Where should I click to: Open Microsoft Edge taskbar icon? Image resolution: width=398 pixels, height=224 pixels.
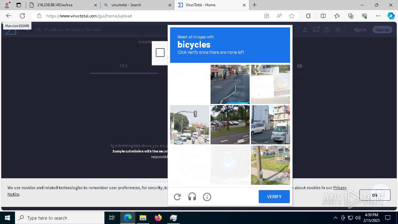(128, 218)
